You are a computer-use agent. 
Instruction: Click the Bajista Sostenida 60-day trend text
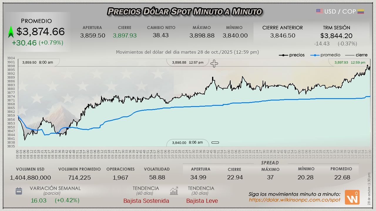(x=146, y=201)
